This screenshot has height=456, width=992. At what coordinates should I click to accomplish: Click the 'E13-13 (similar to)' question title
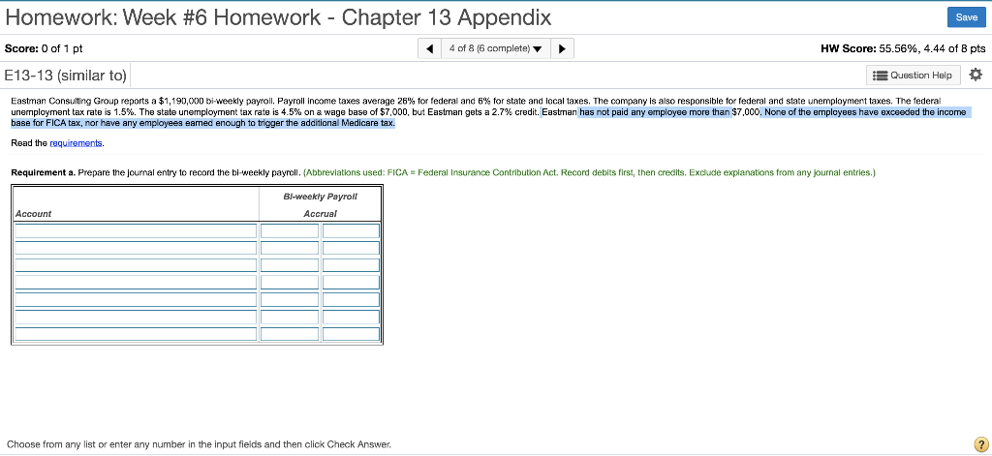tap(66, 76)
